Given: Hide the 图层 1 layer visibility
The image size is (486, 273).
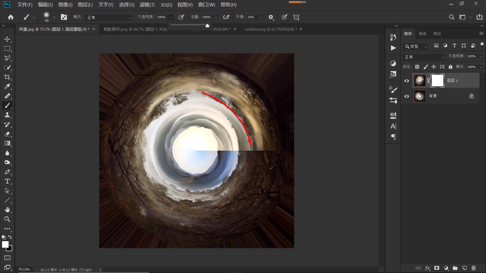Looking at the screenshot, I should [407, 81].
